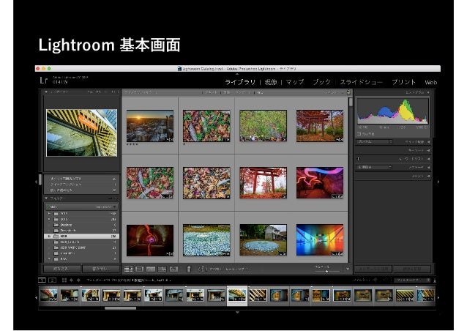Toggle bottom filmstrip panel visibility arrow
This screenshot has width=467, height=331.
tap(238, 311)
